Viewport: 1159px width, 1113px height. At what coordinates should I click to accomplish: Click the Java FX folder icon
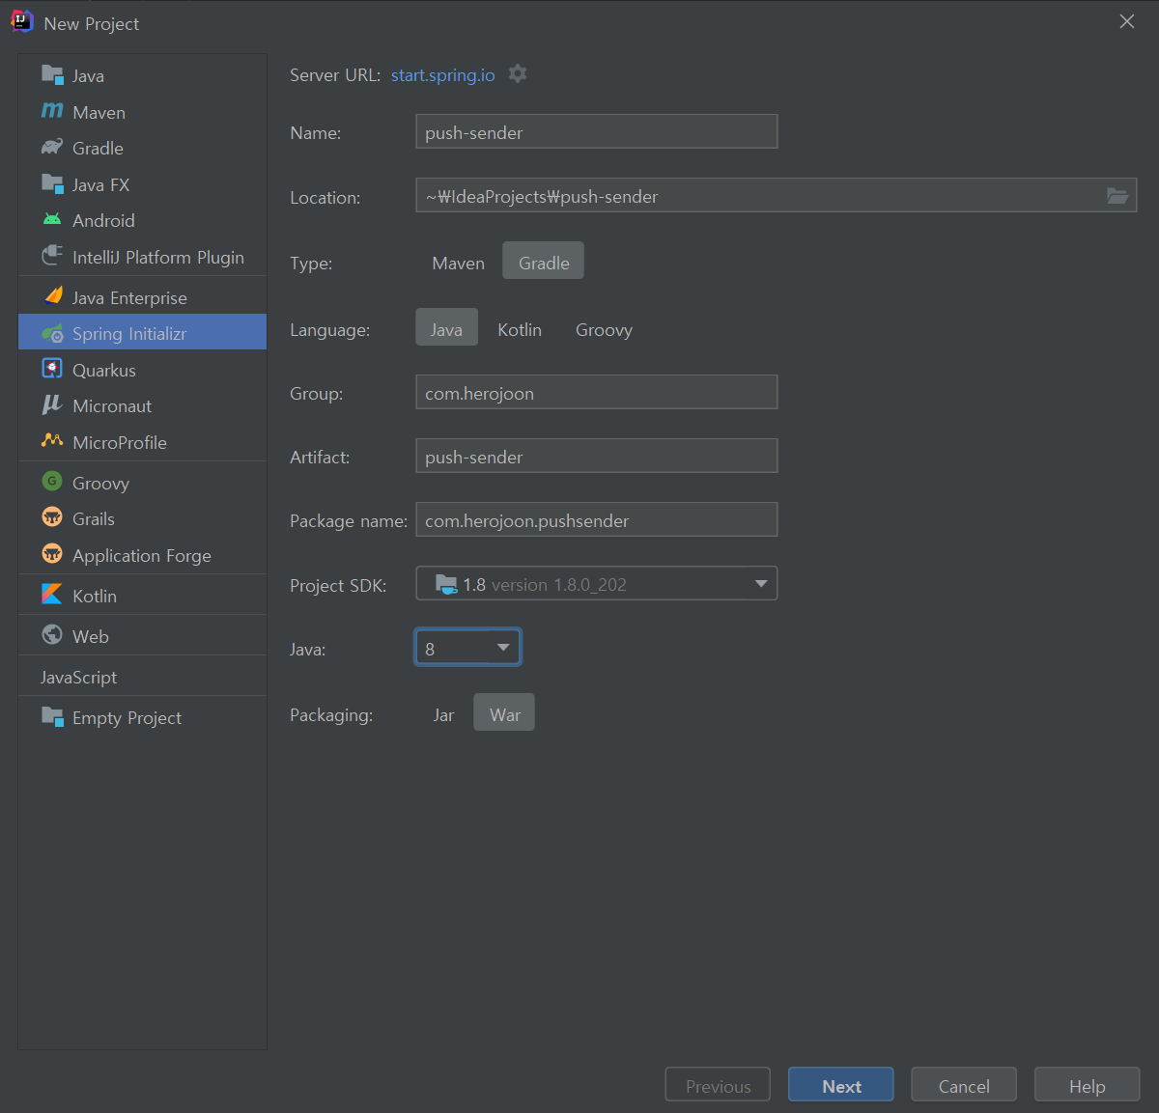tap(52, 183)
